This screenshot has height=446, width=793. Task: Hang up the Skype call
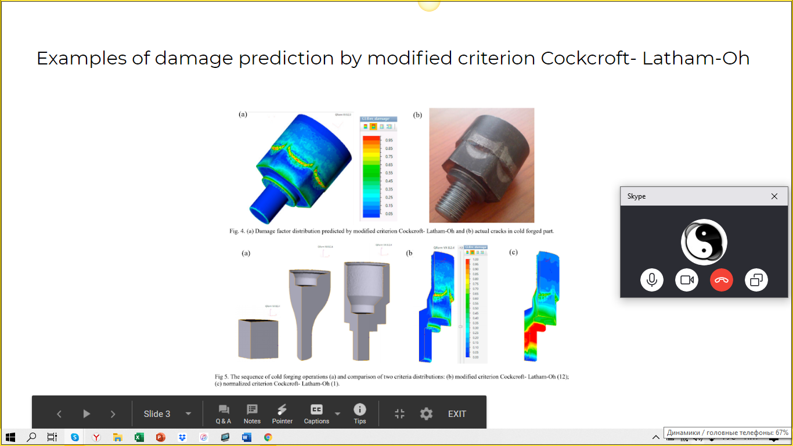tap(722, 280)
